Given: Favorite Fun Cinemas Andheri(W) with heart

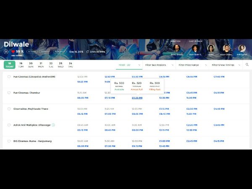Looking at the screenshot, I should tap(9, 77).
